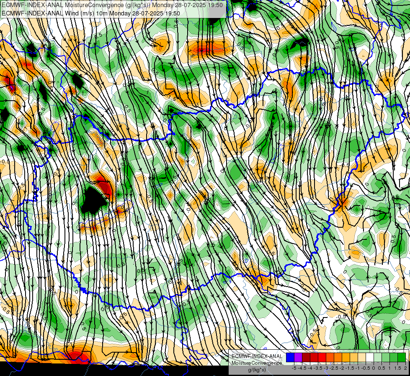Select the dark maroon swatch between -4.5 and -4

pyautogui.click(x=306, y=358)
